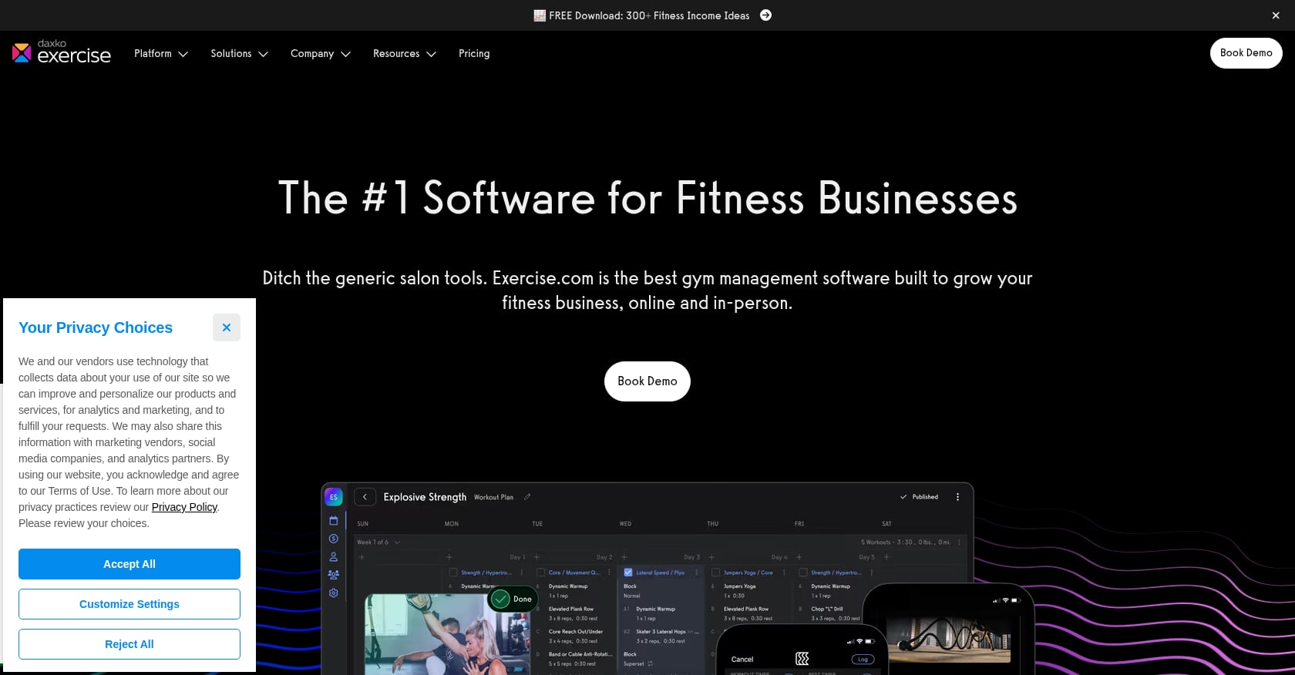Open options dots for Lateral Speed / Plyo
Image resolution: width=1295 pixels, height=675 pixels.
pos(697,573)
